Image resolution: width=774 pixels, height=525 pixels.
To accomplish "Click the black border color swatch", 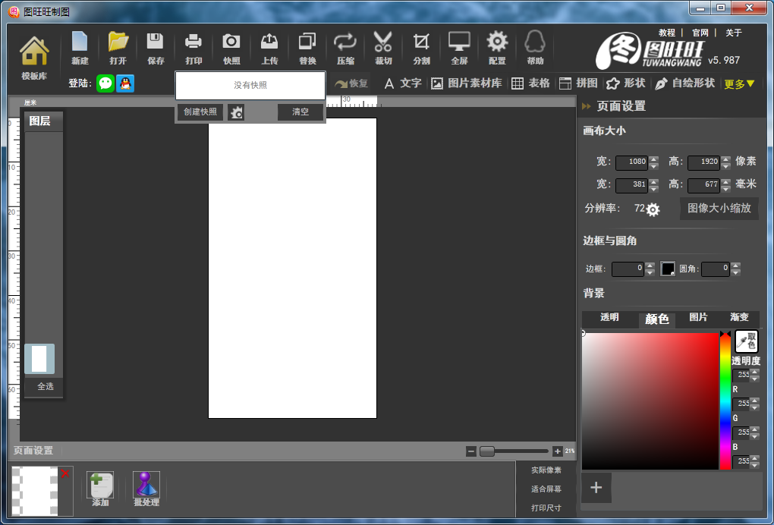I will pyautogui.click(x=667, y=269).
